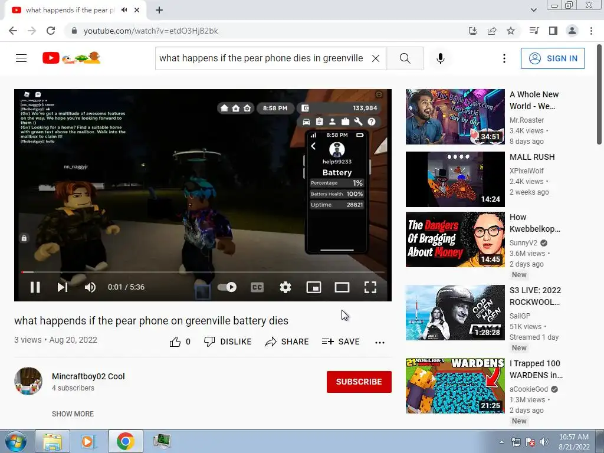Toggle the autoplay switch off
This screenshot has width=604, height=453.
click(x=227, y=287)
